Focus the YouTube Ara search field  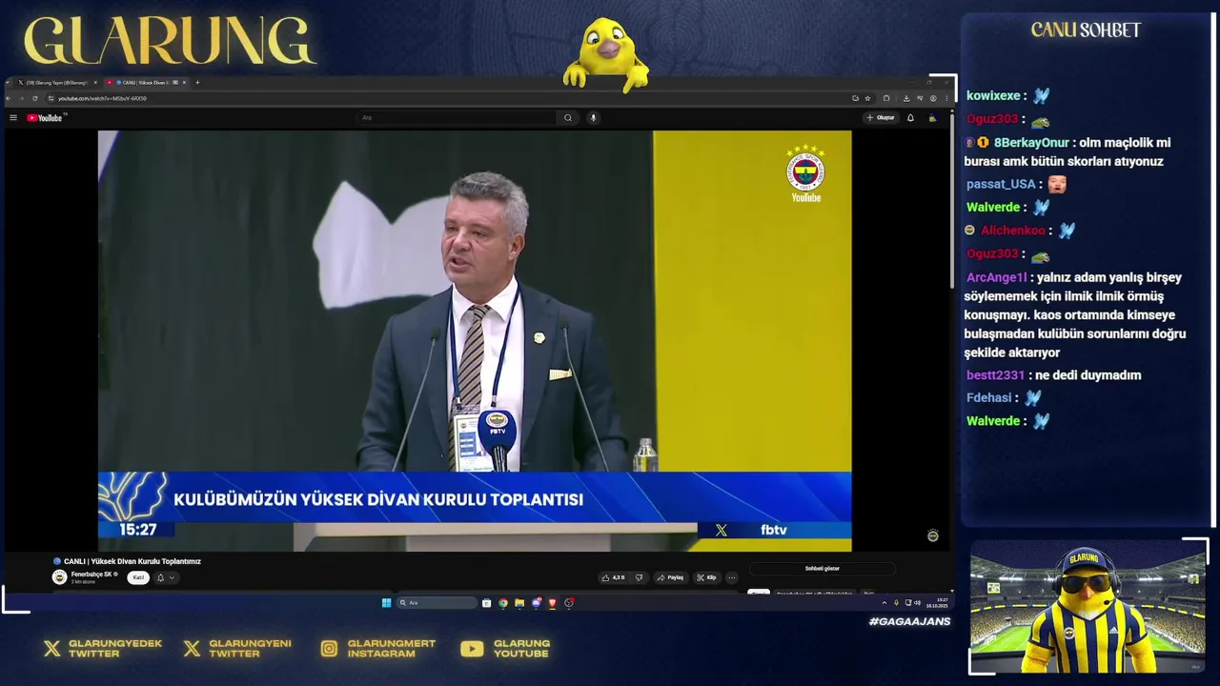point(457,118)
